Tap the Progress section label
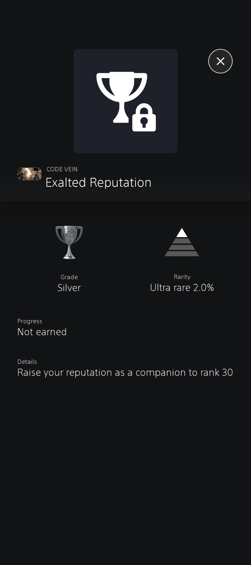 pyautogui.click(x=30, y=321)
